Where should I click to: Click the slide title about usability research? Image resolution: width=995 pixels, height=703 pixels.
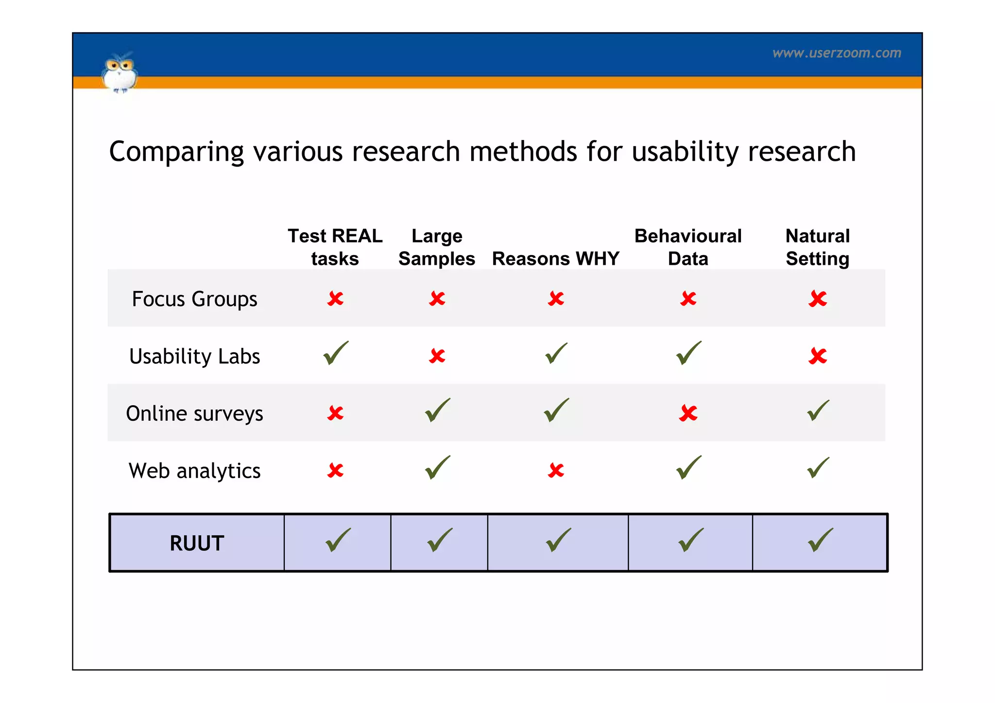click(482, 152)
